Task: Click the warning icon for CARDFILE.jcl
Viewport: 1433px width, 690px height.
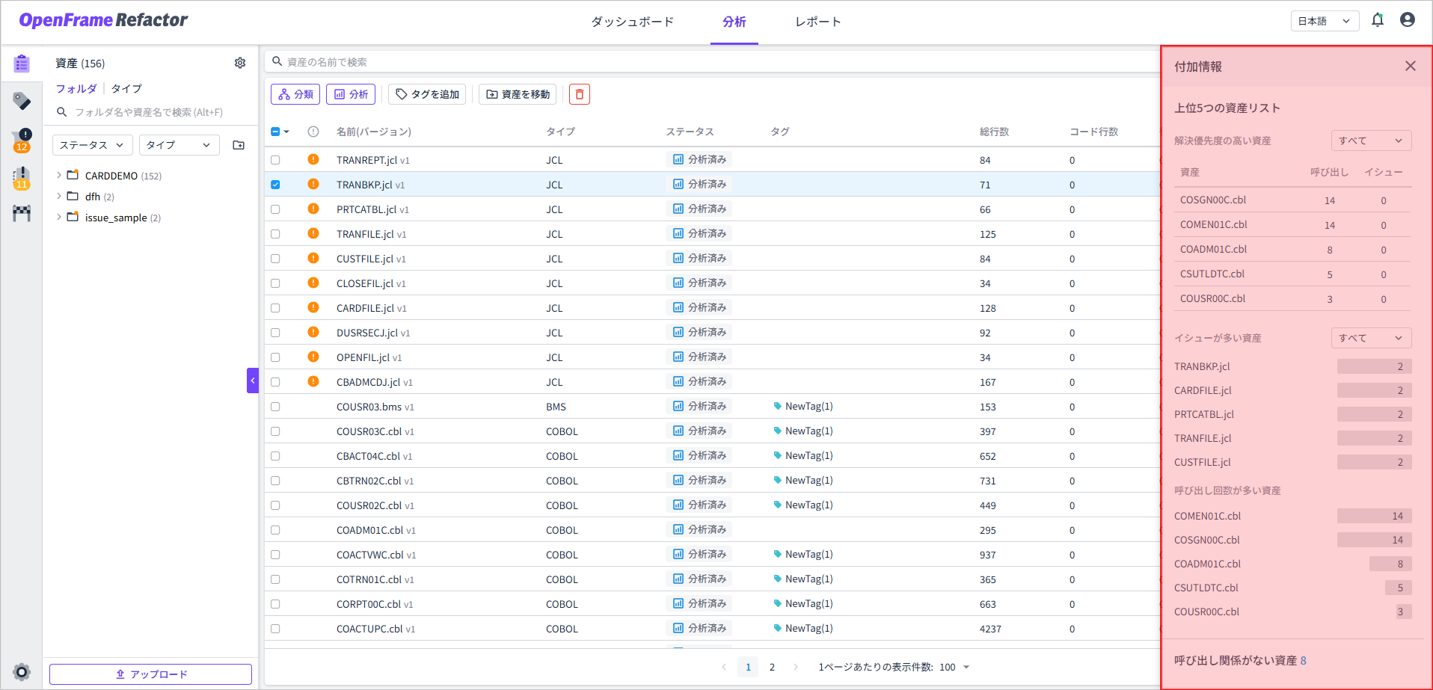Action: point(313,307)
